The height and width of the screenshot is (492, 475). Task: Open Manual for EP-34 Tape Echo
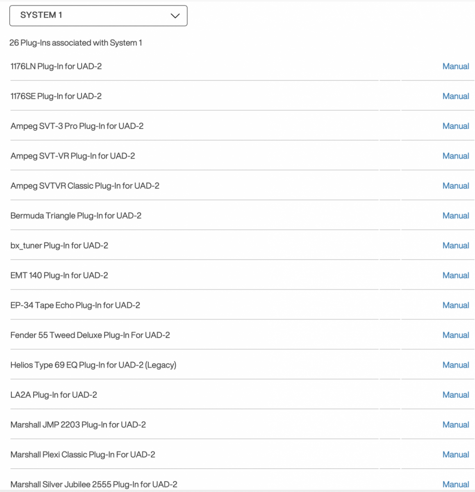click(455, 305)
